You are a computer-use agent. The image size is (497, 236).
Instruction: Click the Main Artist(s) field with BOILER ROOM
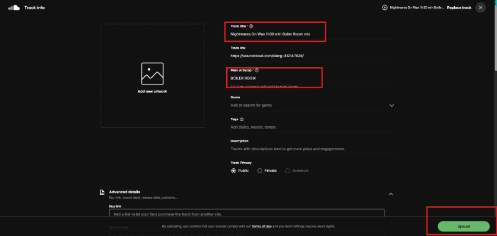click(x=312, y=78)
